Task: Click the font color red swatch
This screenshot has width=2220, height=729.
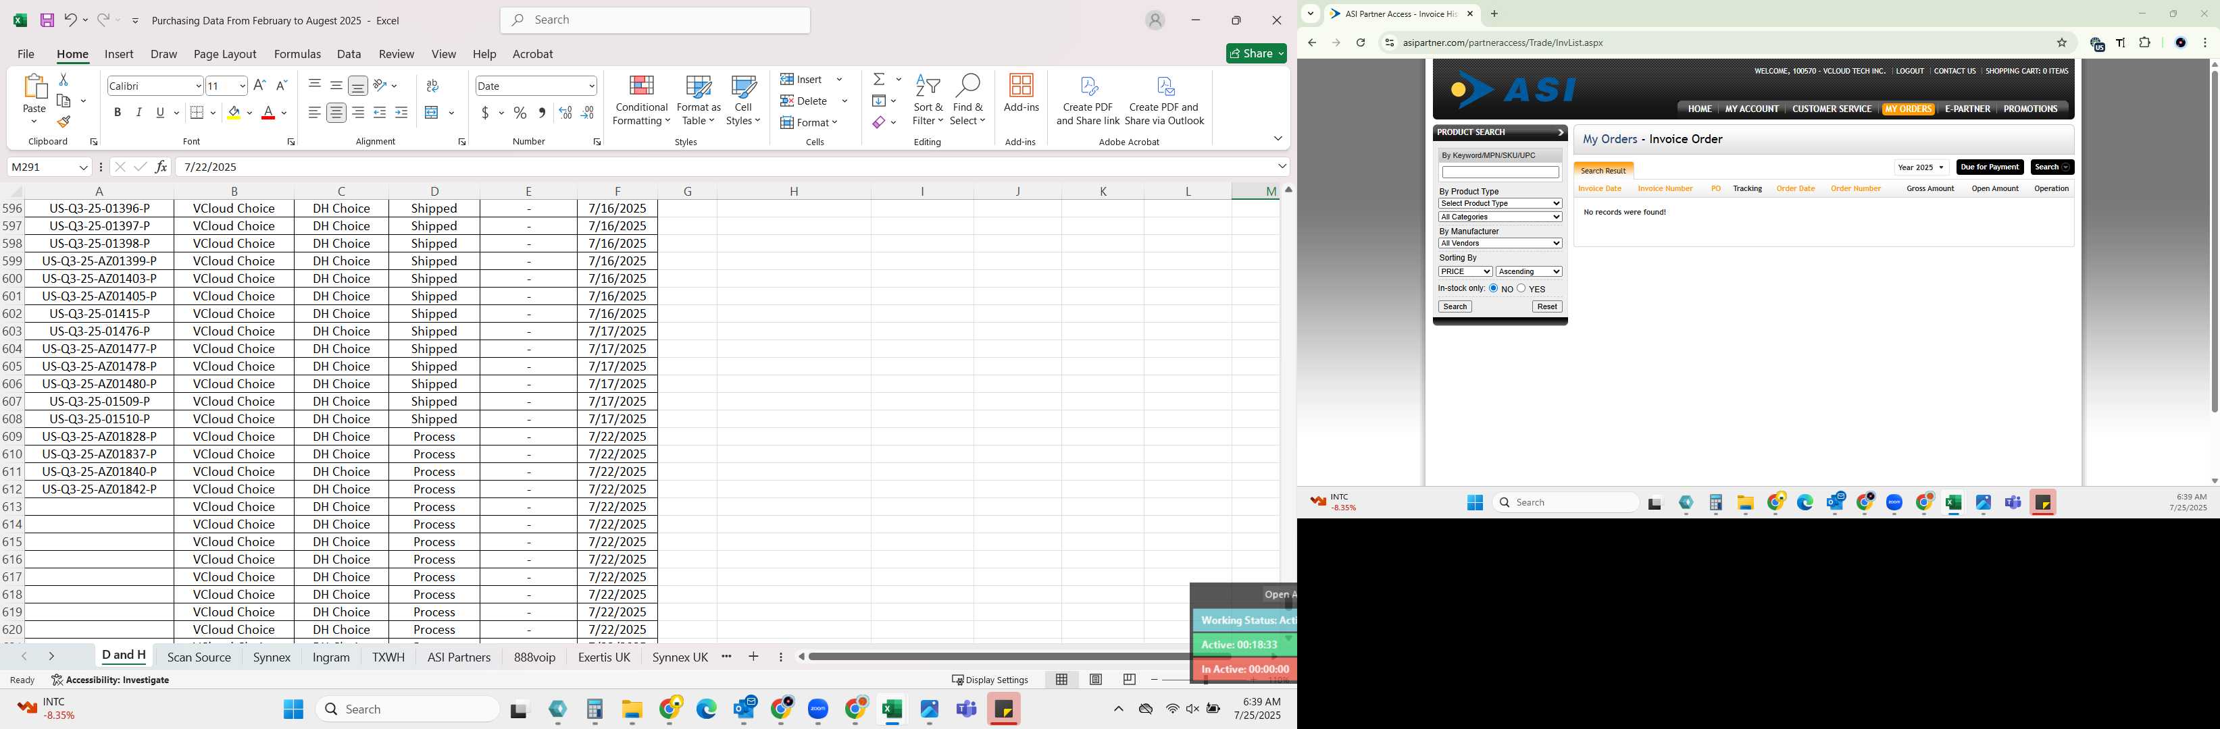Action: pyautogui.click(x=268, y=113)
